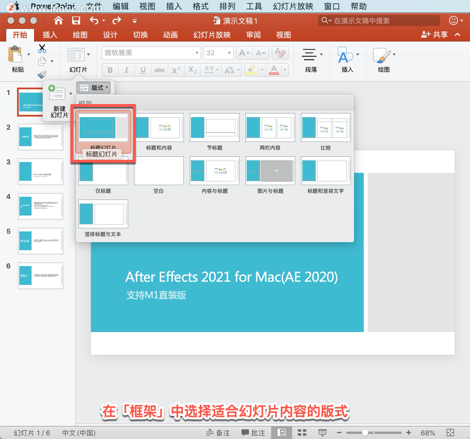Viewport: 470px width, 439px height.
Task: Choose the 两栏内容 layout
Action: 270,132
